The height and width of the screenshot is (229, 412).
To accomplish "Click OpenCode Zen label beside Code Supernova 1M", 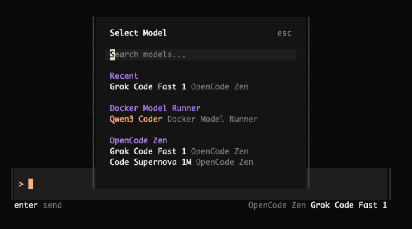I will click(x=224, y=162).
